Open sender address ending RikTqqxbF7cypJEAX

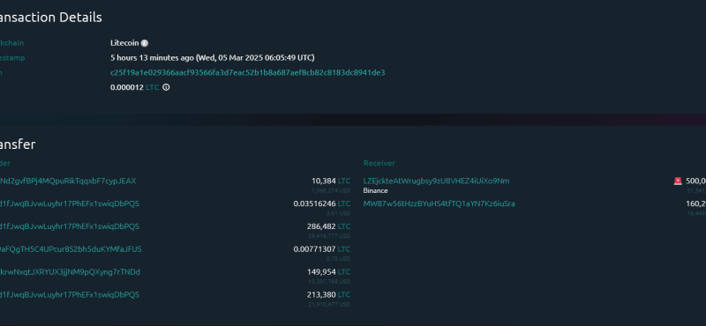pyautogui.click(x=68, y=181)
